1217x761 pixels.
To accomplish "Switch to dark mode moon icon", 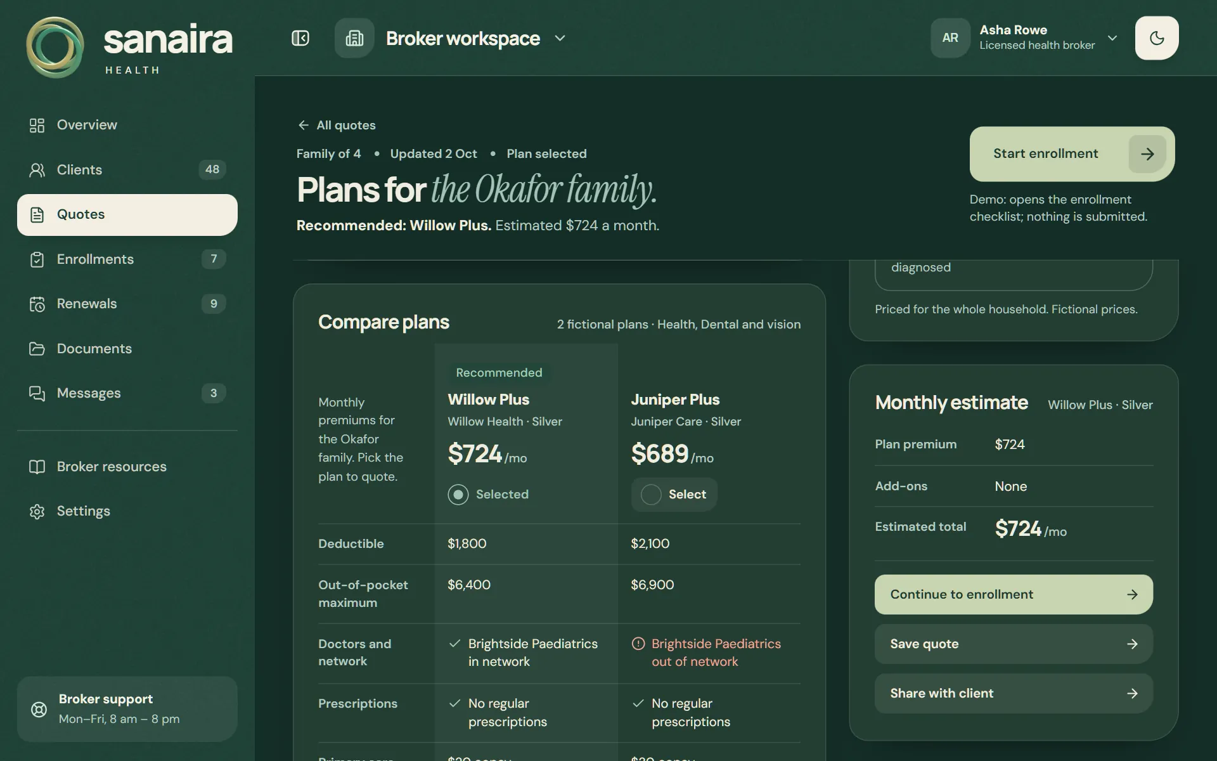I will (x=1157, y=38).
